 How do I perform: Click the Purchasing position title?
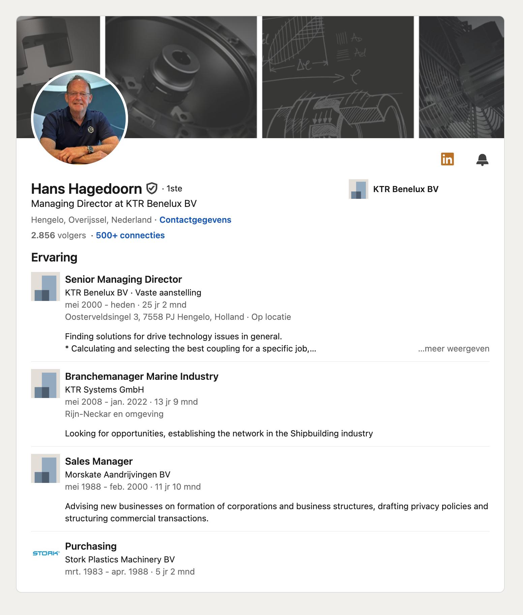91,546
